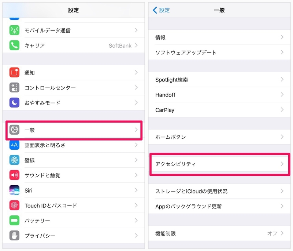Open the red Notifications icon
293x251 pixels.
click(x=14, y=72)
